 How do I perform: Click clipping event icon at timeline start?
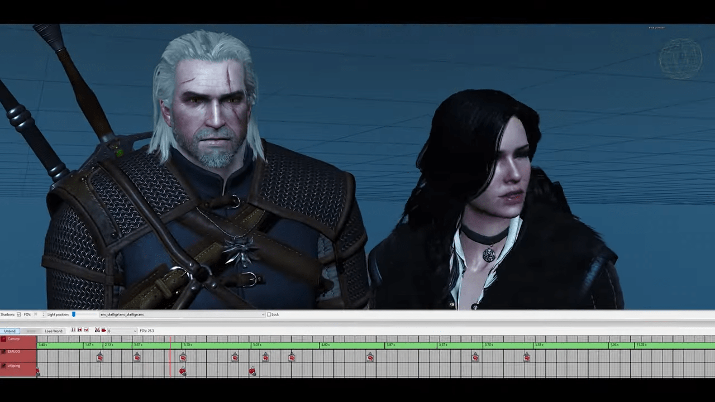[x=37, y=371]
